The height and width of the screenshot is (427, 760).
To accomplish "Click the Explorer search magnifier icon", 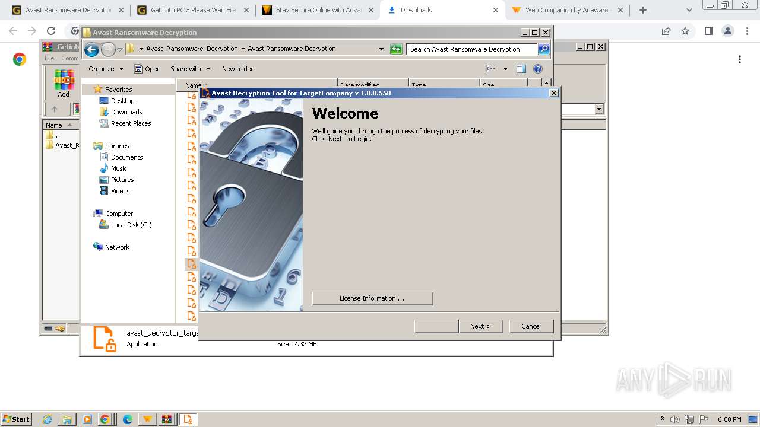I will pos(544,49).
